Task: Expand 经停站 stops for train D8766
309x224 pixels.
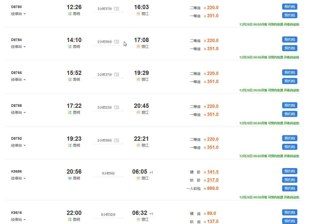Action: (18, 80)
